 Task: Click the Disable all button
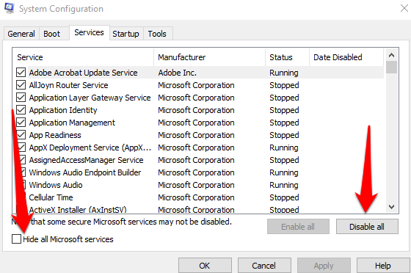click(367, 227)
